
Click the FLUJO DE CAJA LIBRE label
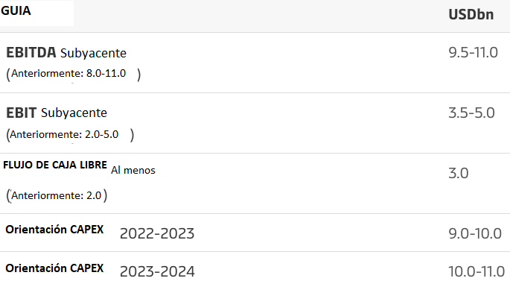tap(55, 165)
